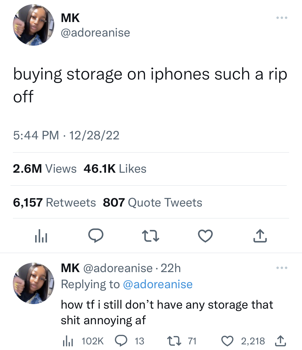Screen dimensions: 302x350
Task: Open analytics icon on main tweet
Action: click(41, 236)
